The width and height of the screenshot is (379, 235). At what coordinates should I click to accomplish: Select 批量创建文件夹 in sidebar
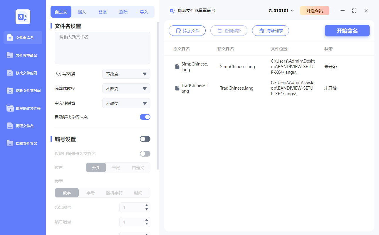[23, 108]
